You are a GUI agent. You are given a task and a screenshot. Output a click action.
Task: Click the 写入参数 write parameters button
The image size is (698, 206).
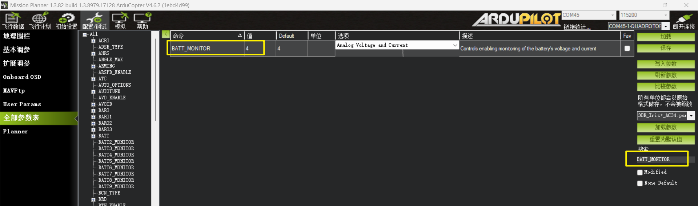click(x=666, y=64)
